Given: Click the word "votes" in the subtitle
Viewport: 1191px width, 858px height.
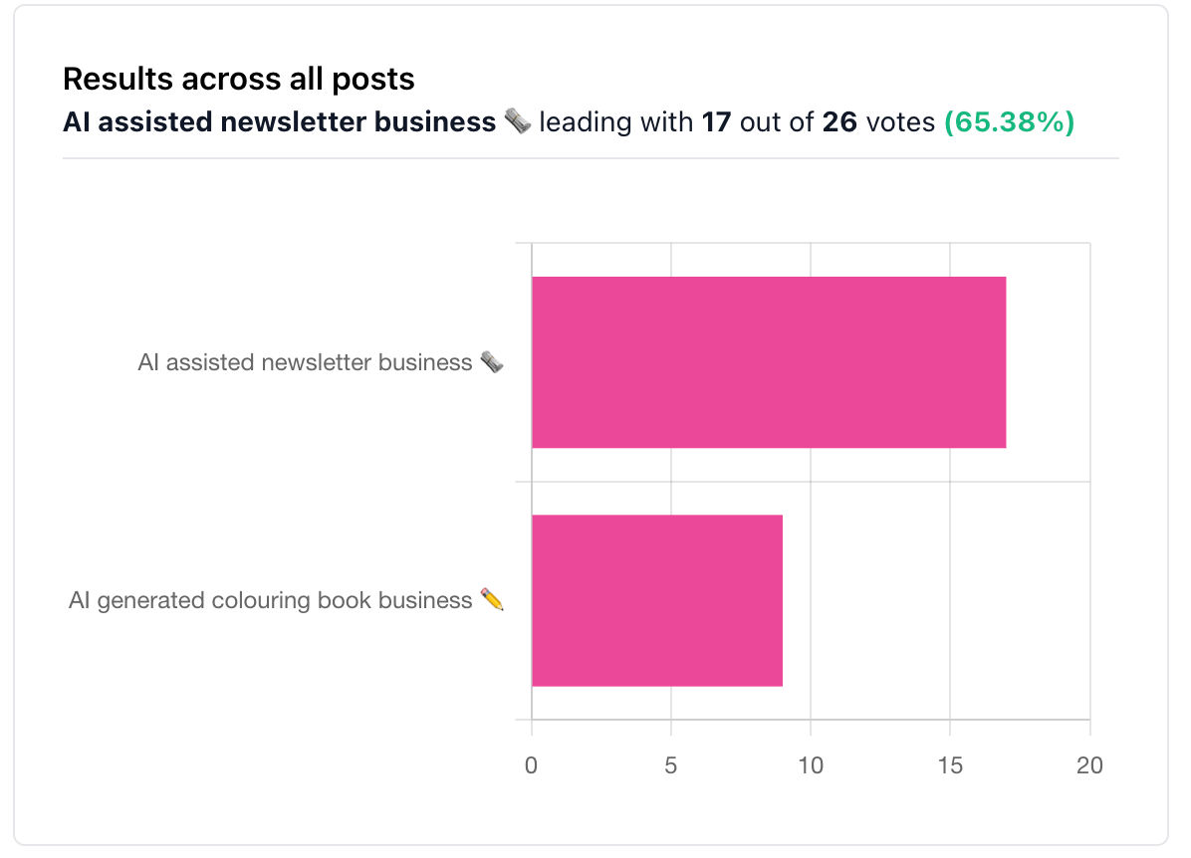Looking at the screenshot, I should (900, 122).
